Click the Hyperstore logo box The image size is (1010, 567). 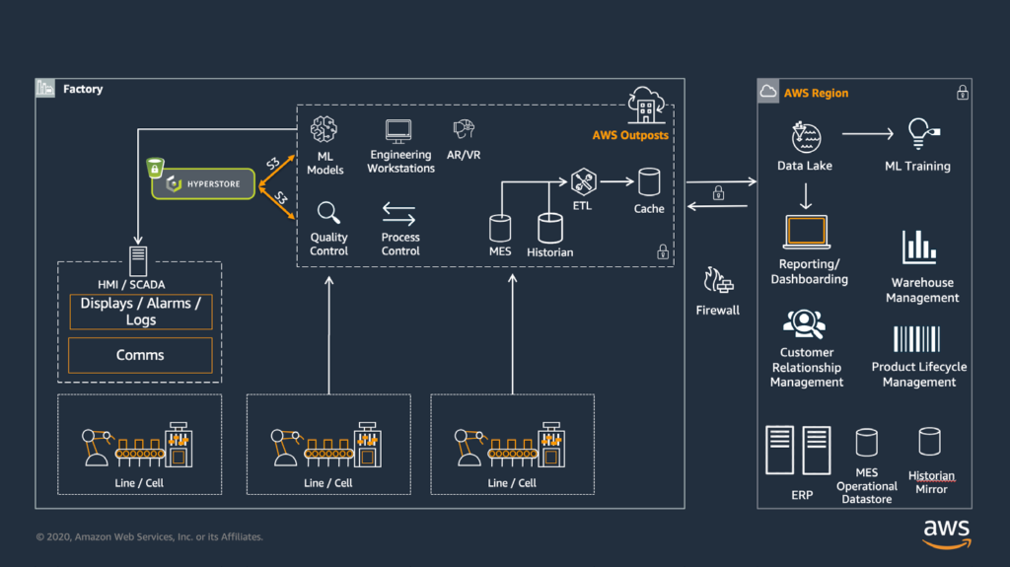pyautogui.click(x=203, y=183)
